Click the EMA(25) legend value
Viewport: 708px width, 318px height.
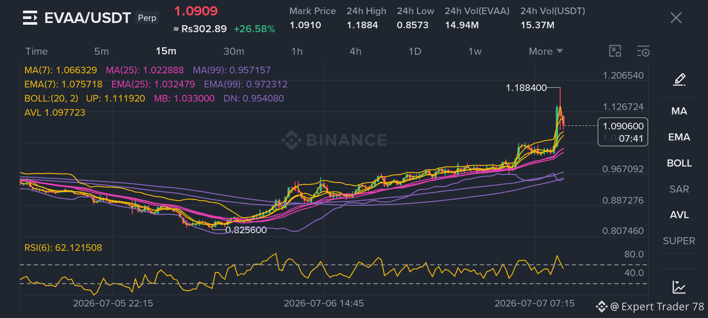[x=153, y=84]
